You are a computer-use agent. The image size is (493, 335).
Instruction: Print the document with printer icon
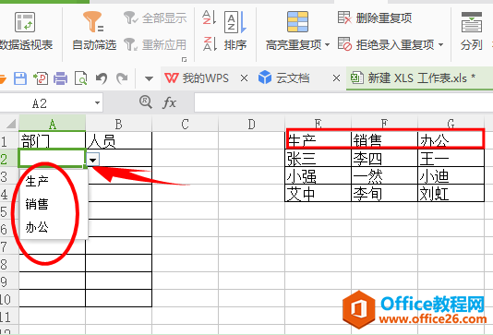[x=60, y=78]
